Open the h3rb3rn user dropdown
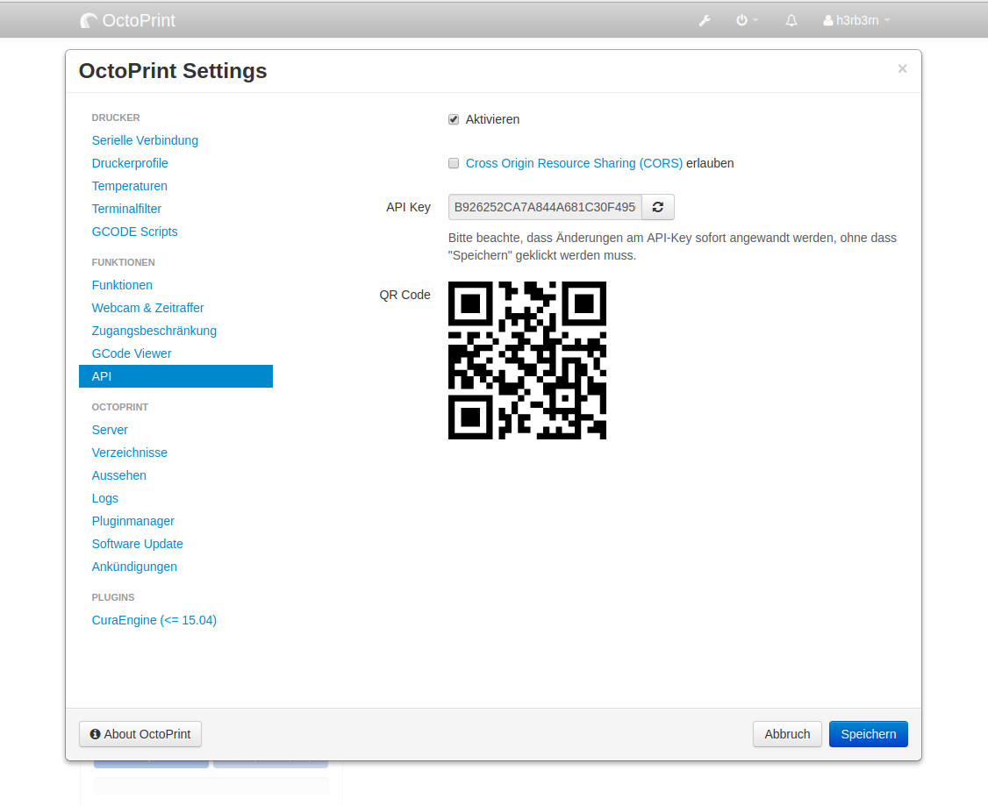This screenshot has width=988, height=806. click(x=856, y=20)
